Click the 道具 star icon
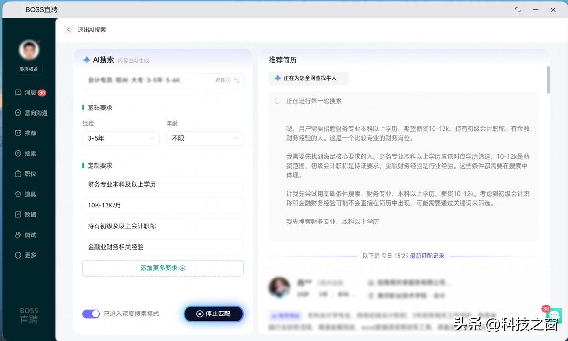 [18, 195]
